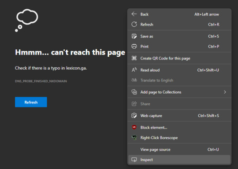Choose Web capture from the menu
Screen dimensions: 238x169
[x=179, y=116]
